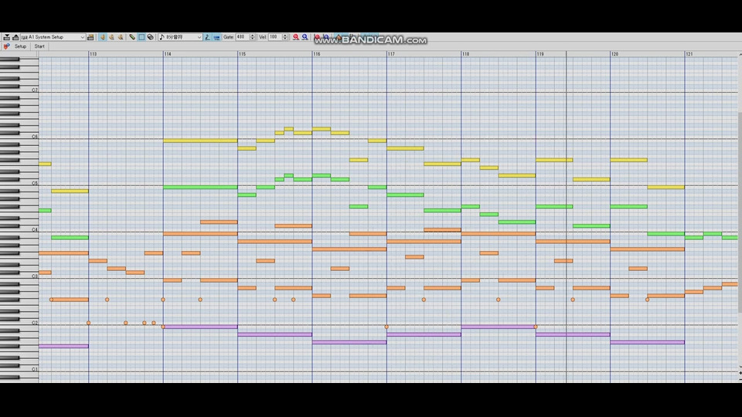Viewport: 742px width, 417px height.
Task: Click measure 115 marker in ruler
Action: click(x=242, y=54)
